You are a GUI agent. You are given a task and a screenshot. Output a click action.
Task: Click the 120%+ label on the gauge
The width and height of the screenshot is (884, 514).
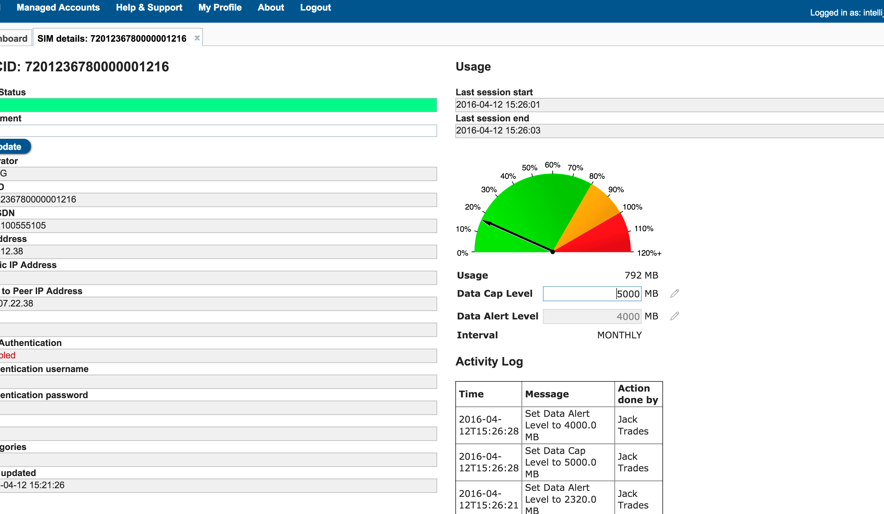tap(649, 253)
